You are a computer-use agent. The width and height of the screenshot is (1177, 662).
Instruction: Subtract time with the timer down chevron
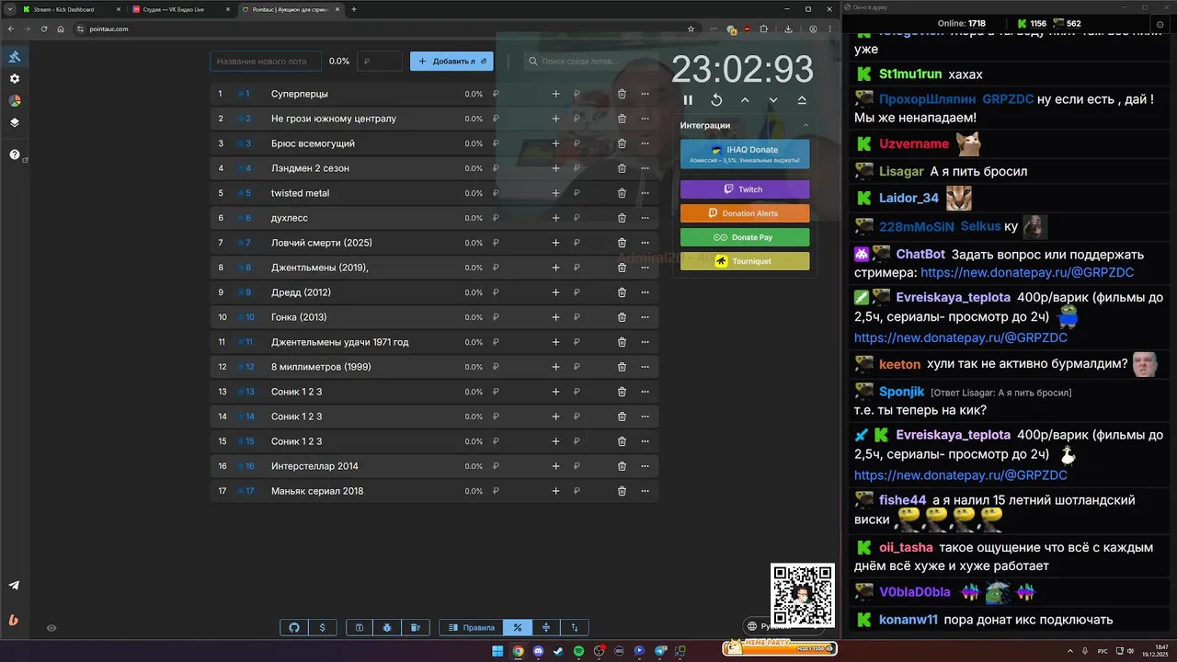tap(773, 100)
